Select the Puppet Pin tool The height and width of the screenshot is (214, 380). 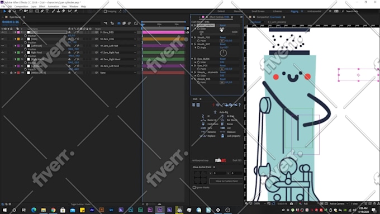coord(76,11)
